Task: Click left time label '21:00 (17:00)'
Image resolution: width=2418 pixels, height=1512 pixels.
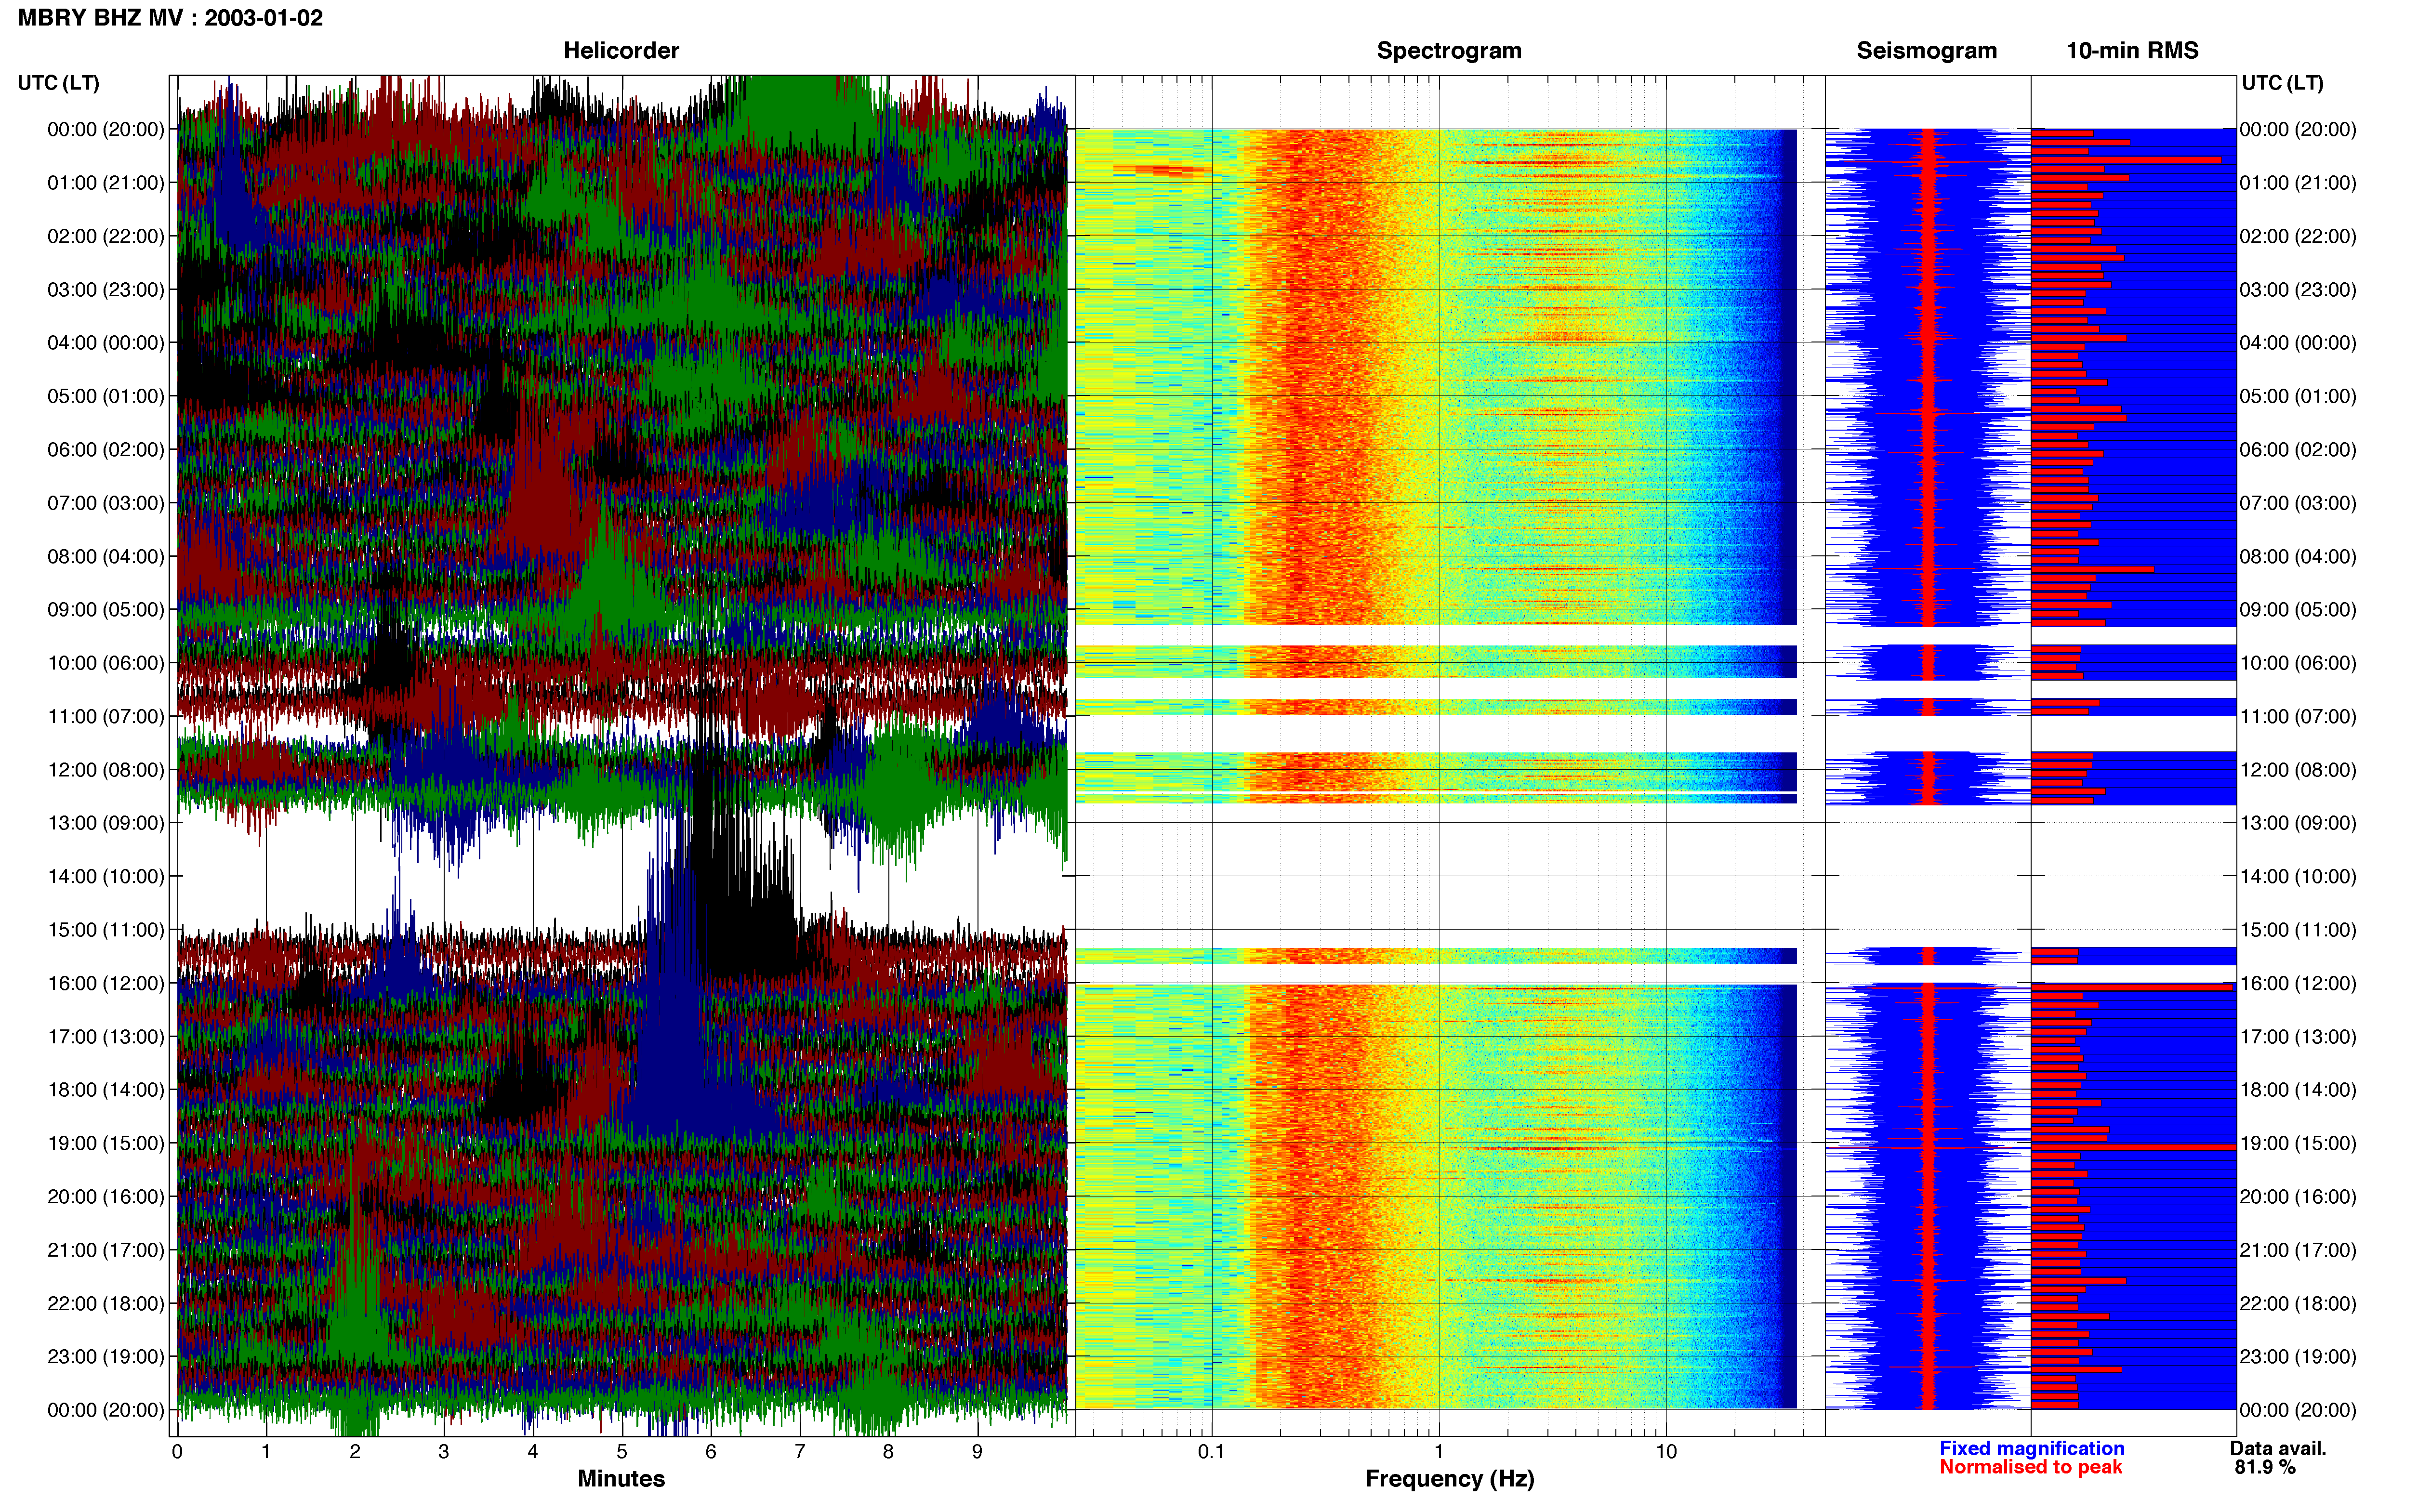Action: point(106,1250)
